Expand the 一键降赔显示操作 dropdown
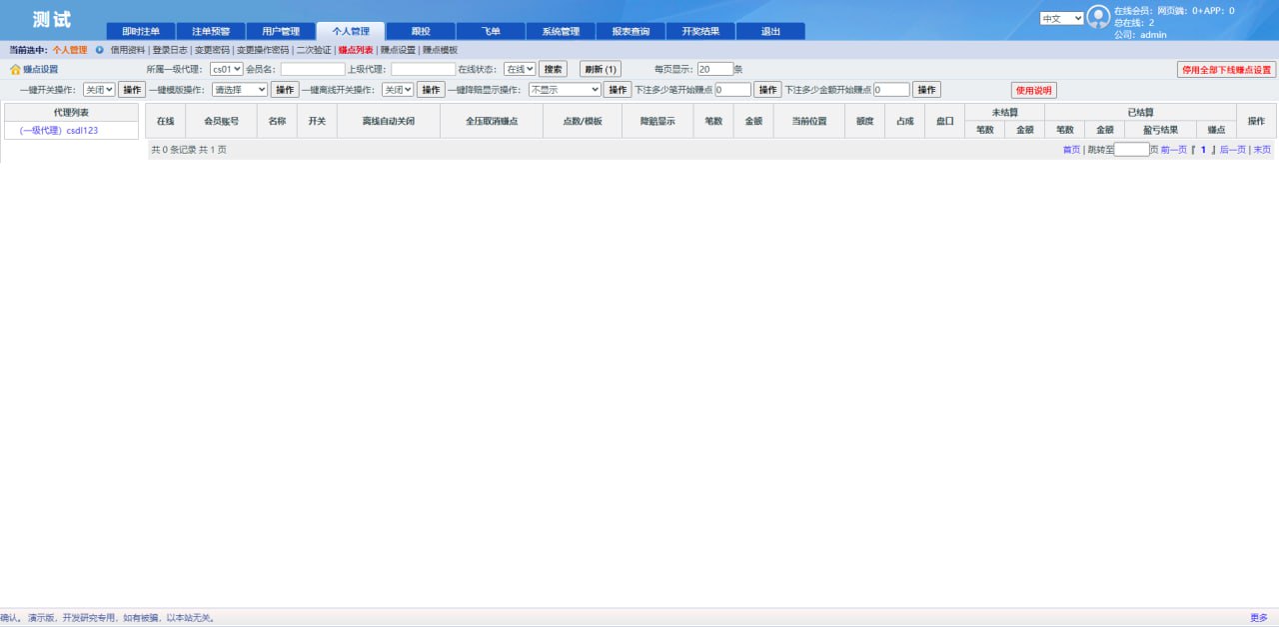 tap(565, 90)
